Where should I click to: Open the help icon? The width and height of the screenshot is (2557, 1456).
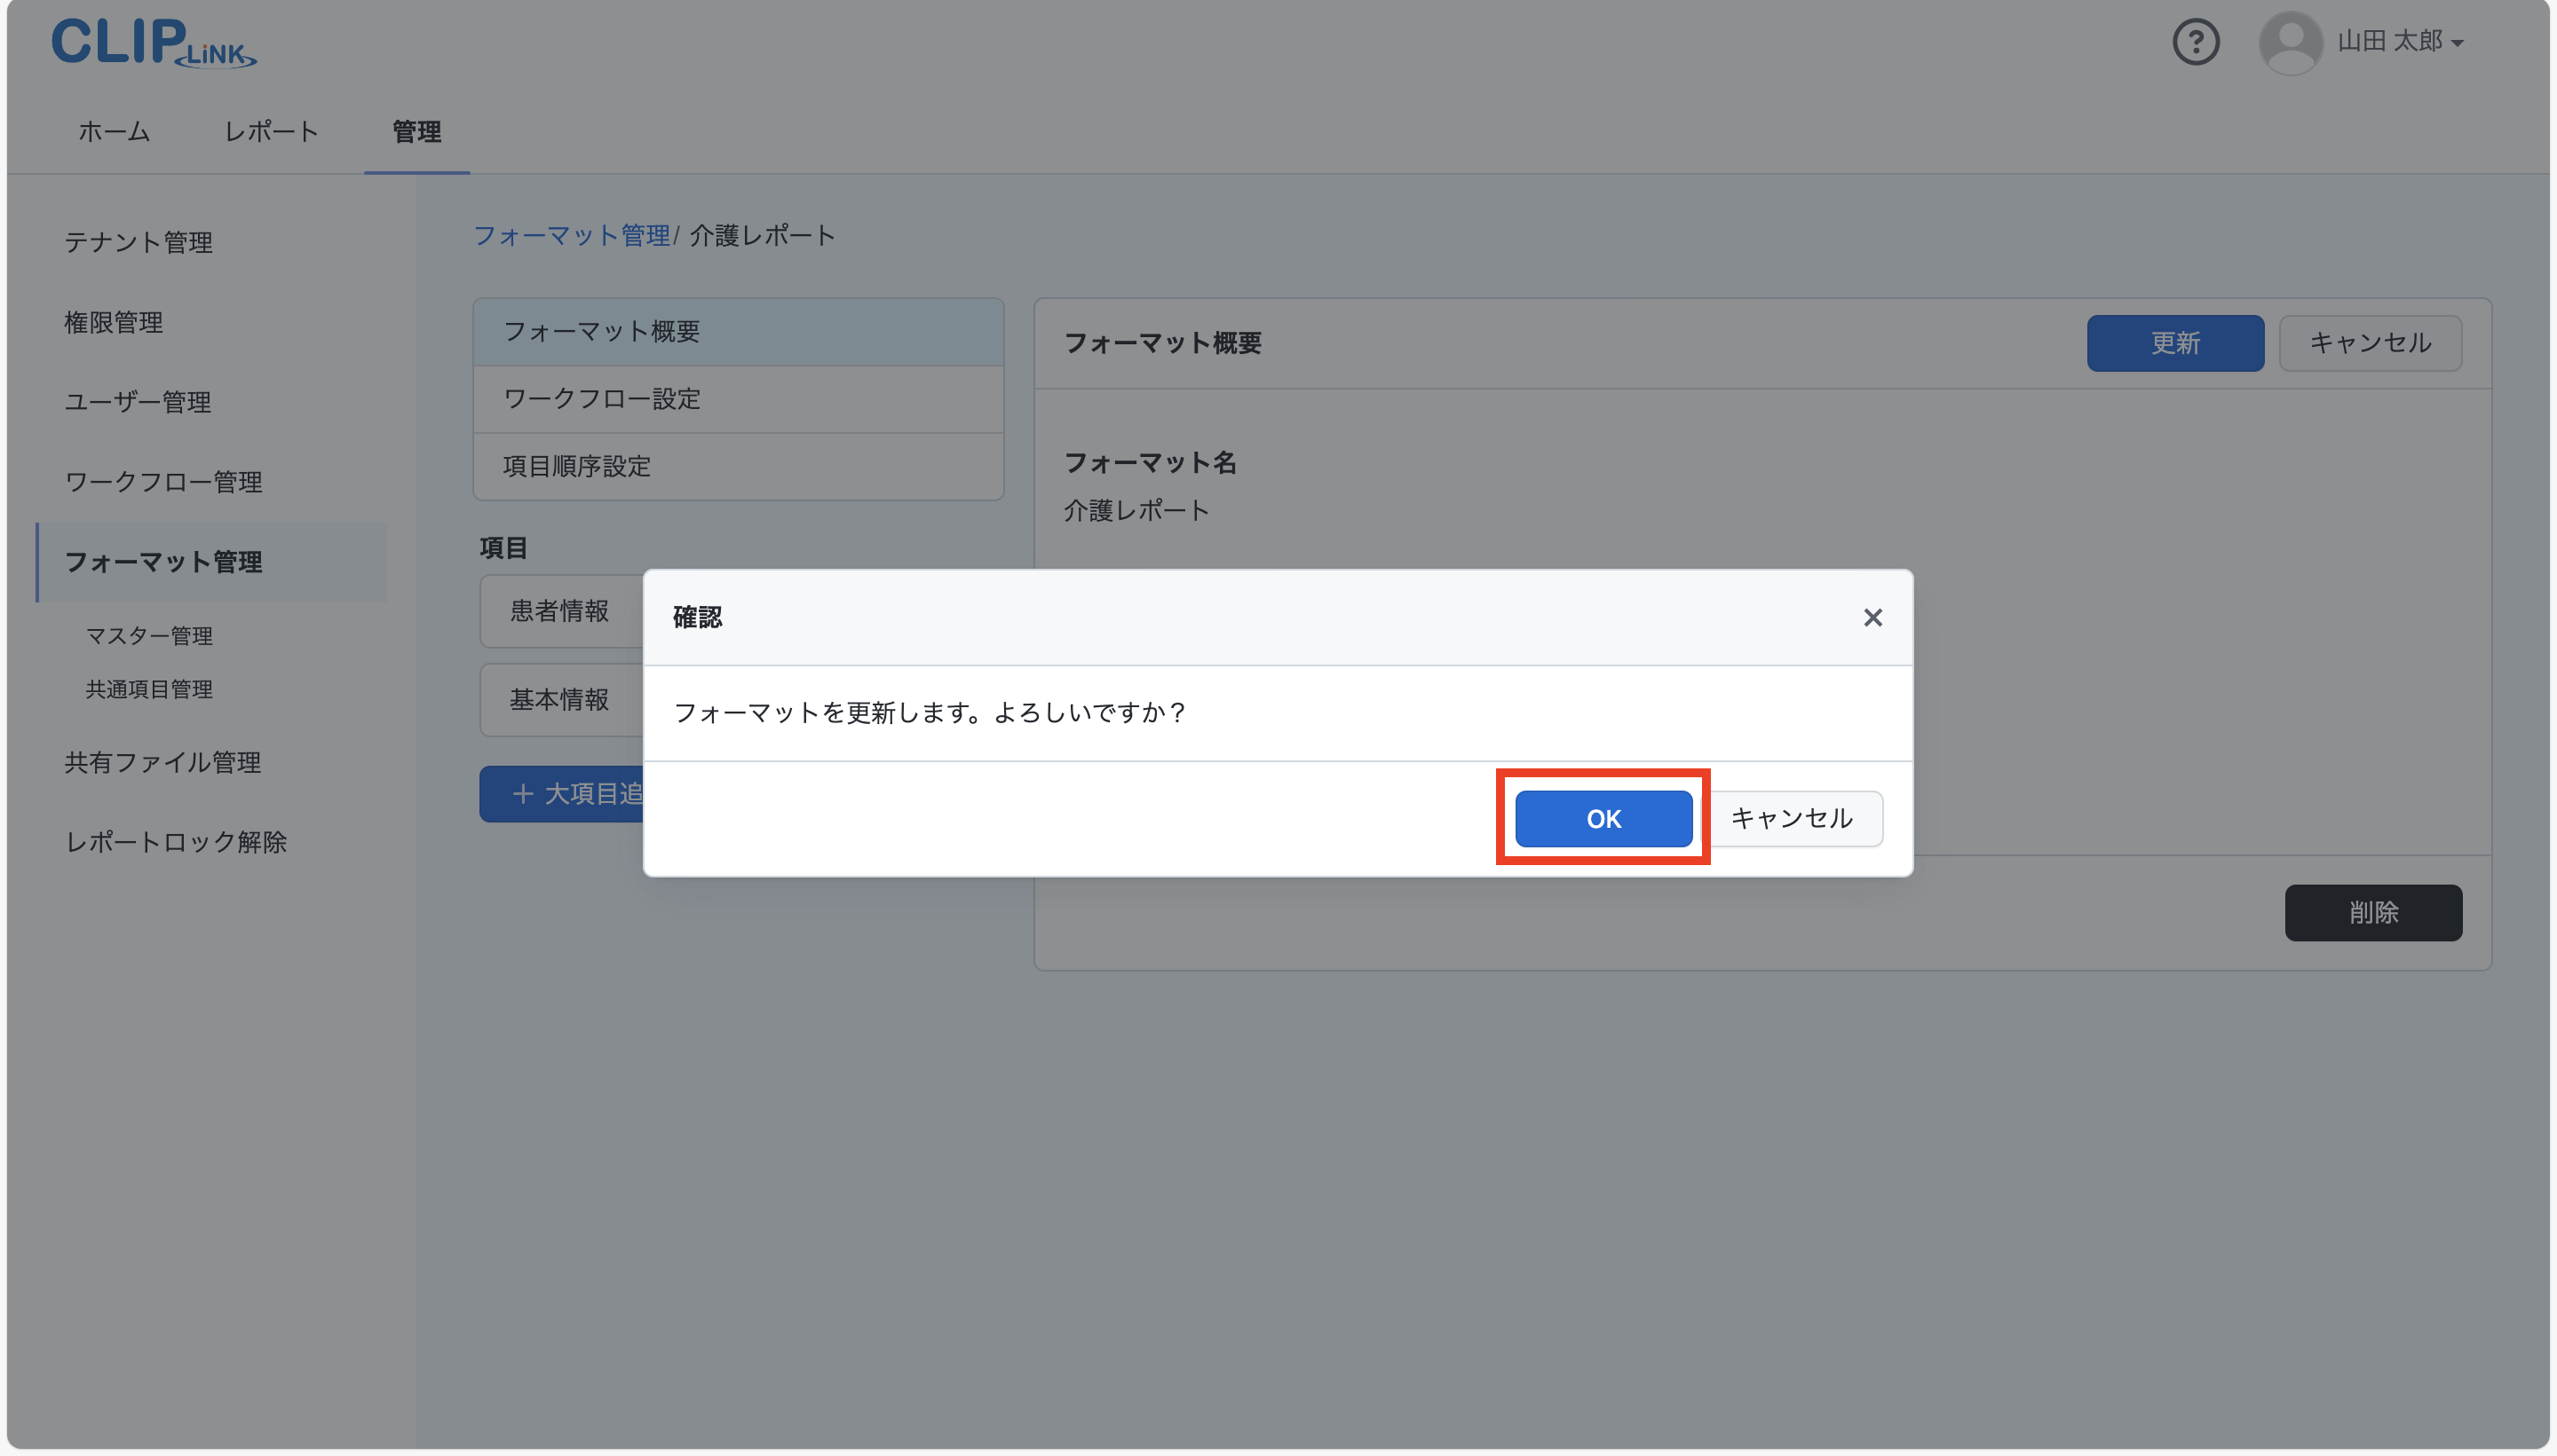point(2195,41)
